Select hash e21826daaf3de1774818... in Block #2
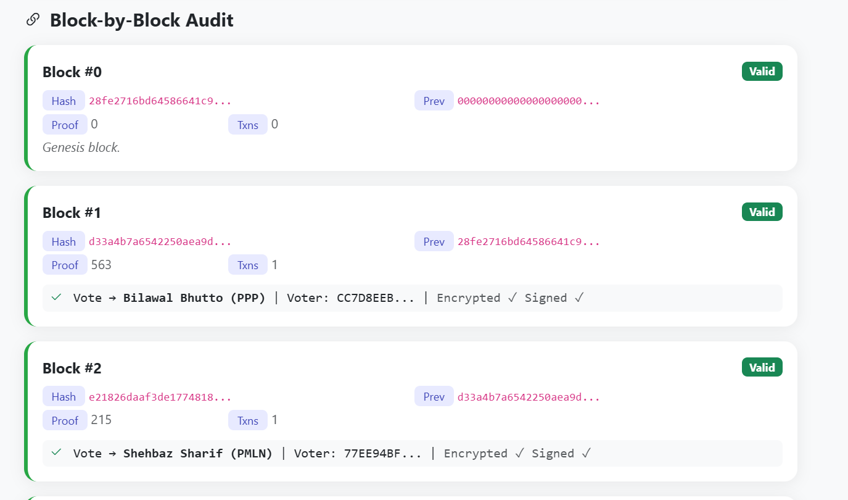Image resolution: width=848 pixels, height=500 pixels. tap(160, 397)
